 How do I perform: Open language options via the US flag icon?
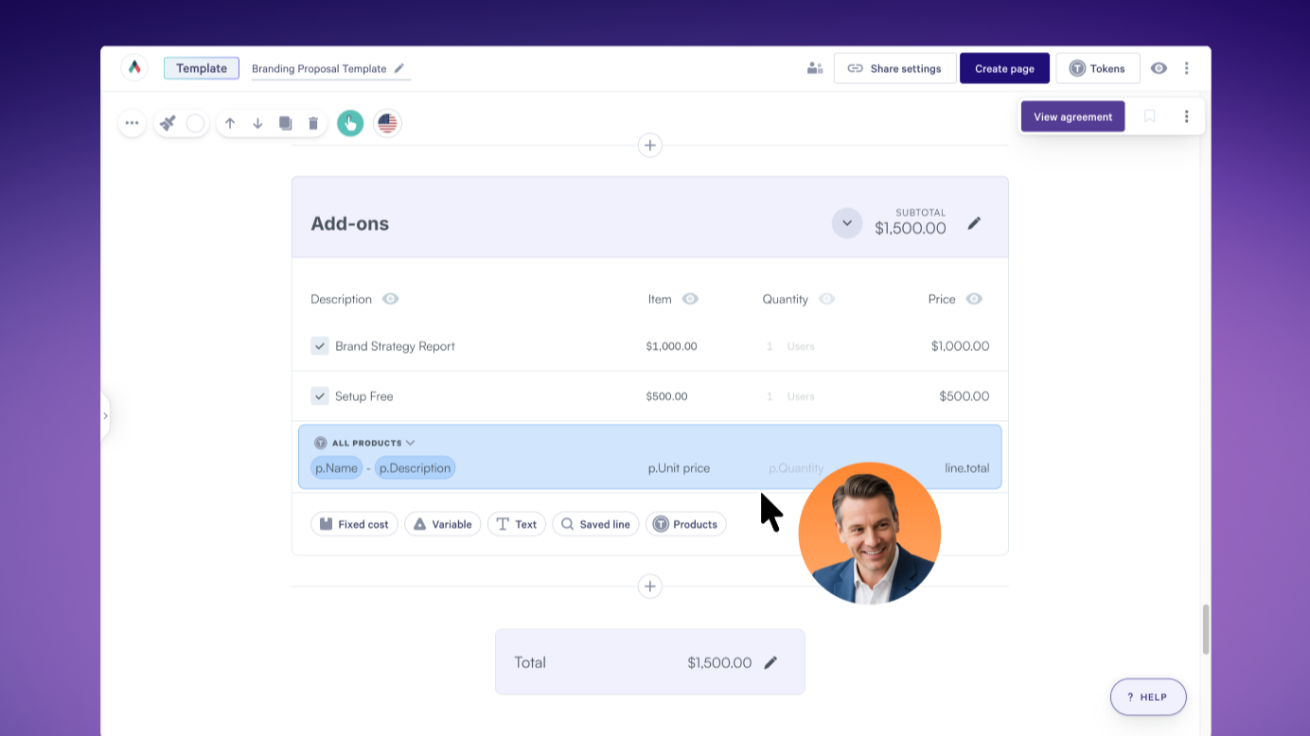[387, 122]
